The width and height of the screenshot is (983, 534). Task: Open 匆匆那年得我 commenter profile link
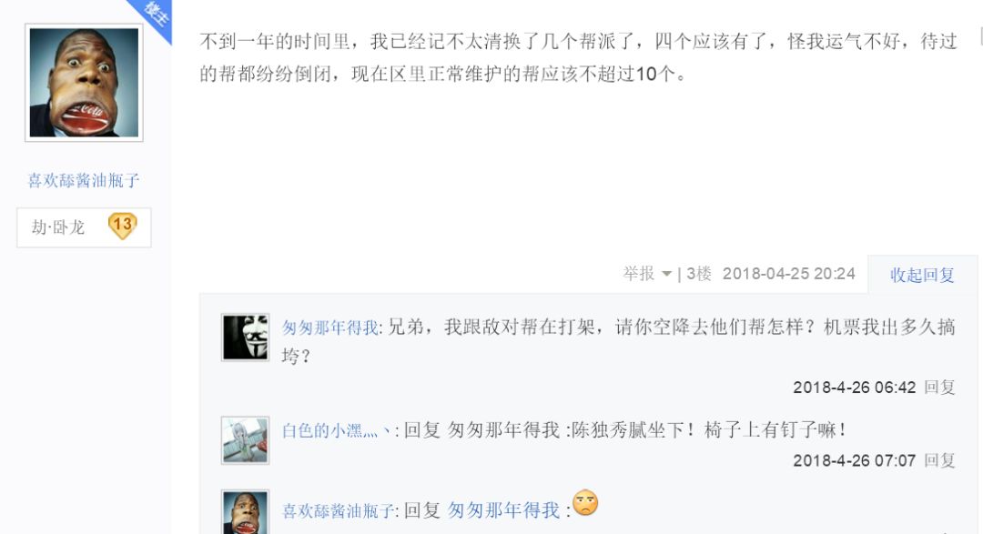[329, 327]
